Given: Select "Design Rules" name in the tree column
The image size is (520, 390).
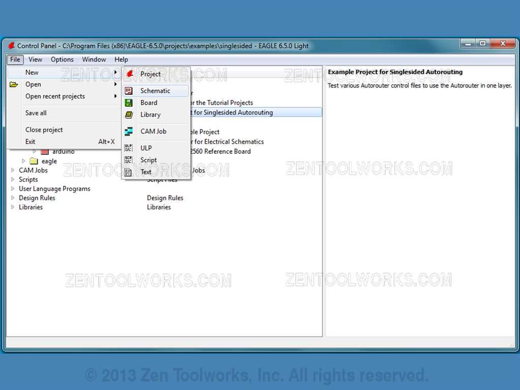Looking at the screenshot, I should tap(37, 198).
